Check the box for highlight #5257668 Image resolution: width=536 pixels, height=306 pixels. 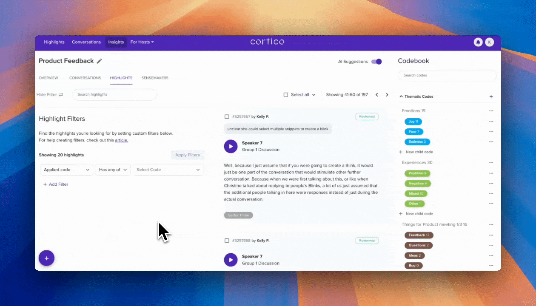tap(227, 241)
